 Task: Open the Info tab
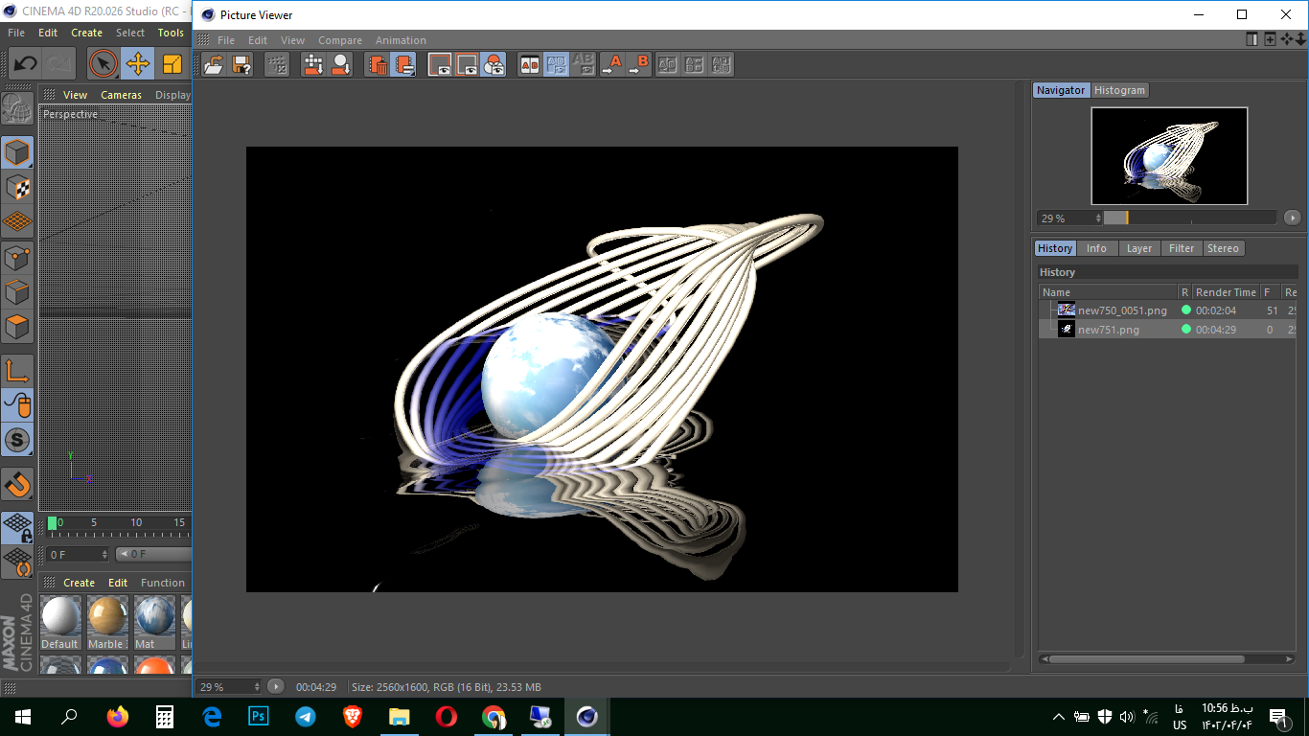1096,248
